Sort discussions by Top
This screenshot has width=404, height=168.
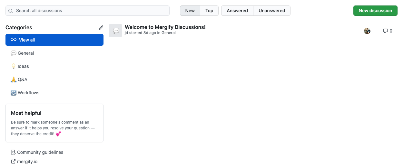coord(209,11)
